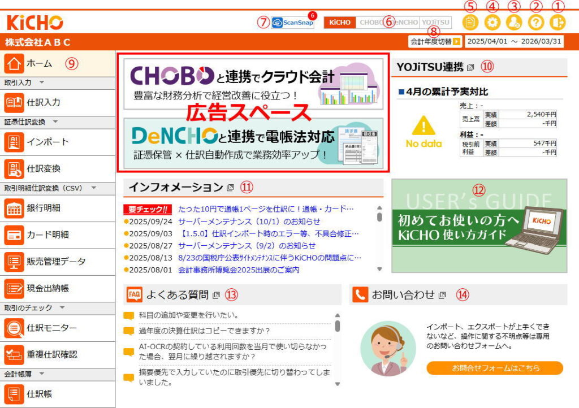This screenshot has height=408, width=579.
Task: Open the インフォメーション pop-out icon
Action: [230, 188]
